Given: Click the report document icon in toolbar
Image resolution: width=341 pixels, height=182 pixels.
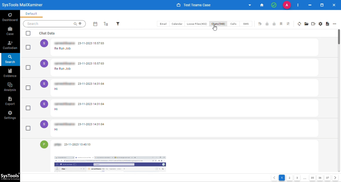Looking at the screenshot, I should tap(327, 24).
